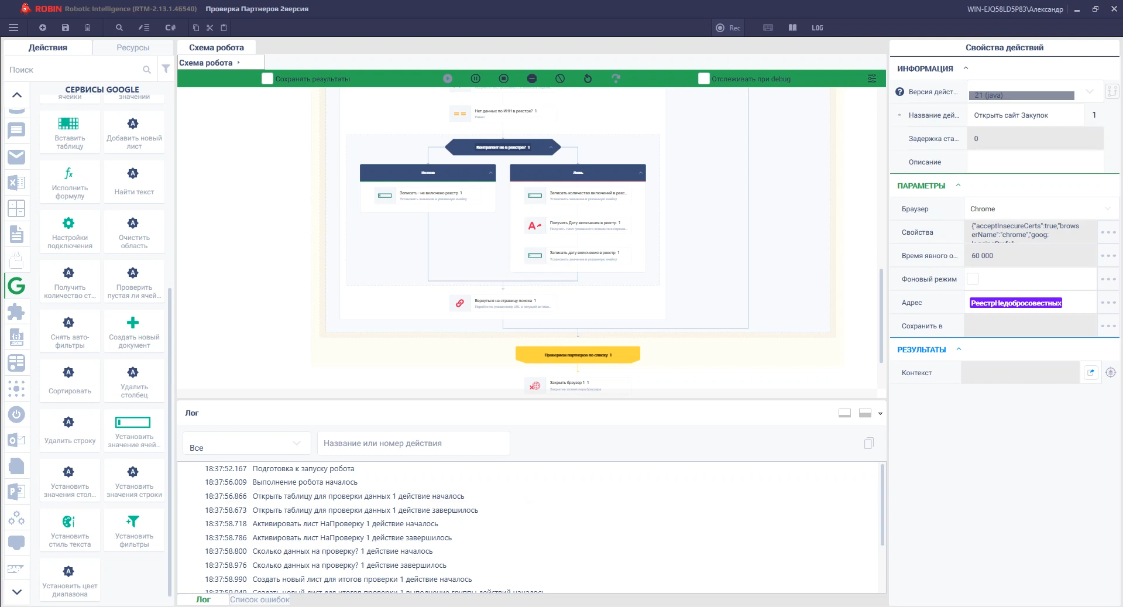Image resolution: width=1123 pixels, height=607 pixels.
Task: Click the Контекст result export icon
Action: pyautogui.click(x=1091, y=372)
